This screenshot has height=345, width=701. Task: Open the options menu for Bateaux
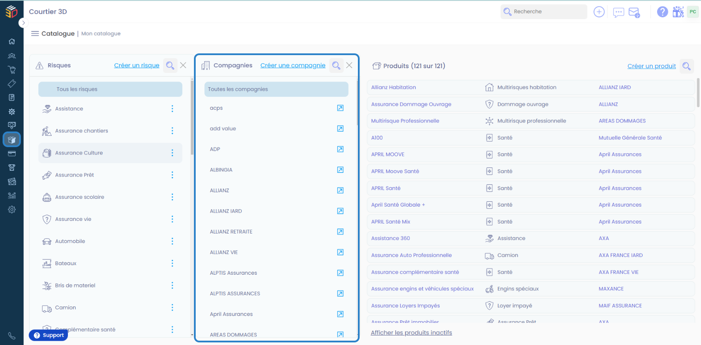click(x=172, y=263)
